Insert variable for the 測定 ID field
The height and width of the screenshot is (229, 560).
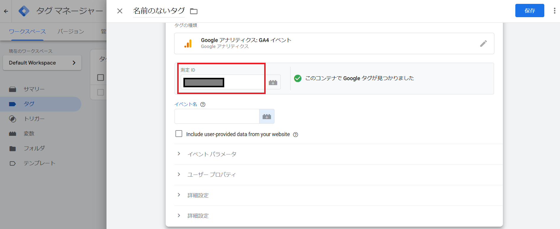[273, 82]
